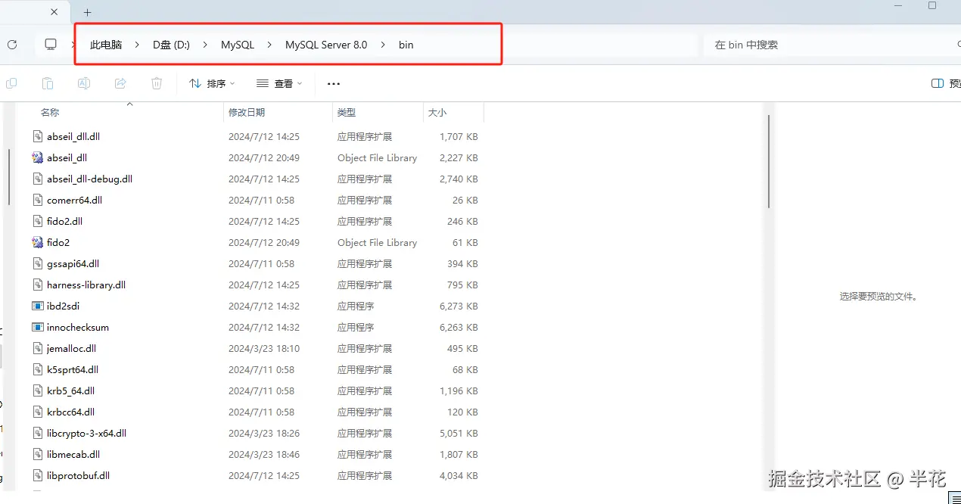Open the 排序 sort dropdown
961x504 pixels.
point(212,83)
